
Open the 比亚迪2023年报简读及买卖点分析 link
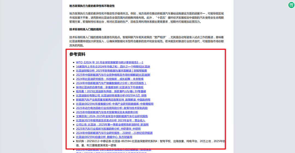[x=111, y=120]
